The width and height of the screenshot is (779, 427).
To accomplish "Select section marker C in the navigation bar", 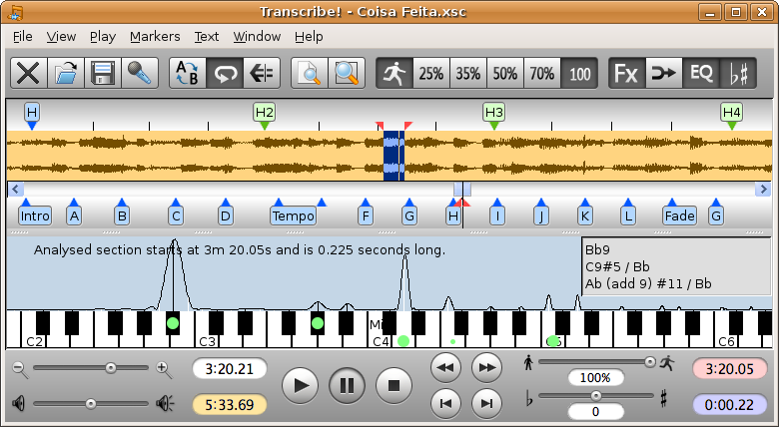I will (176, 215).
